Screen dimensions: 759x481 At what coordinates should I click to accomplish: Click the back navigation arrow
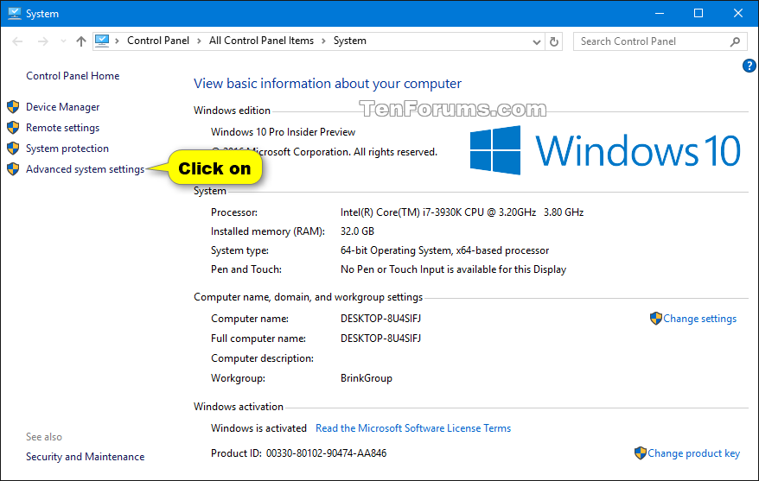tap(17, 41)
